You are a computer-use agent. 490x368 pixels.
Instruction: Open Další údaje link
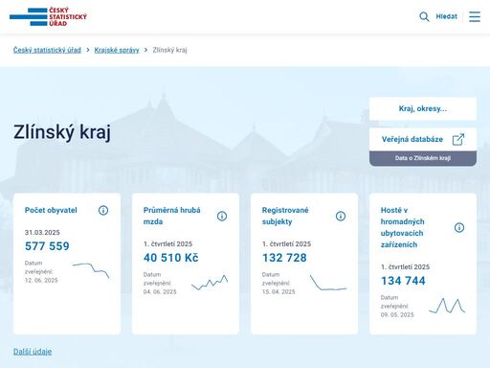33,352
